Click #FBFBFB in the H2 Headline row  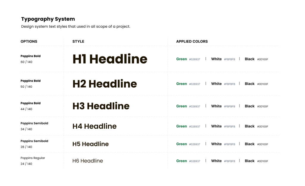(x=230, y=84)
